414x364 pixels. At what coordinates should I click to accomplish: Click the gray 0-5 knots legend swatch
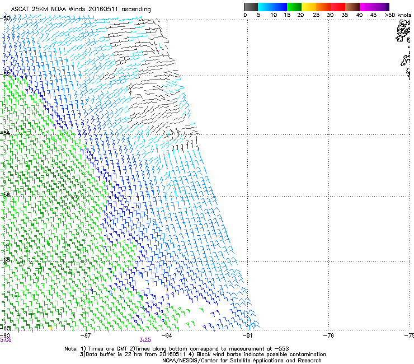coord(251,7)
